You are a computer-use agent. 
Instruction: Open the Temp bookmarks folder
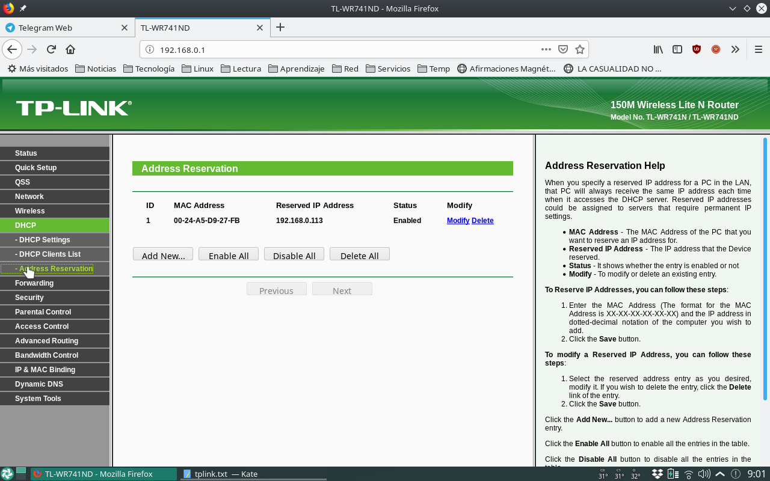coord(433,69)
